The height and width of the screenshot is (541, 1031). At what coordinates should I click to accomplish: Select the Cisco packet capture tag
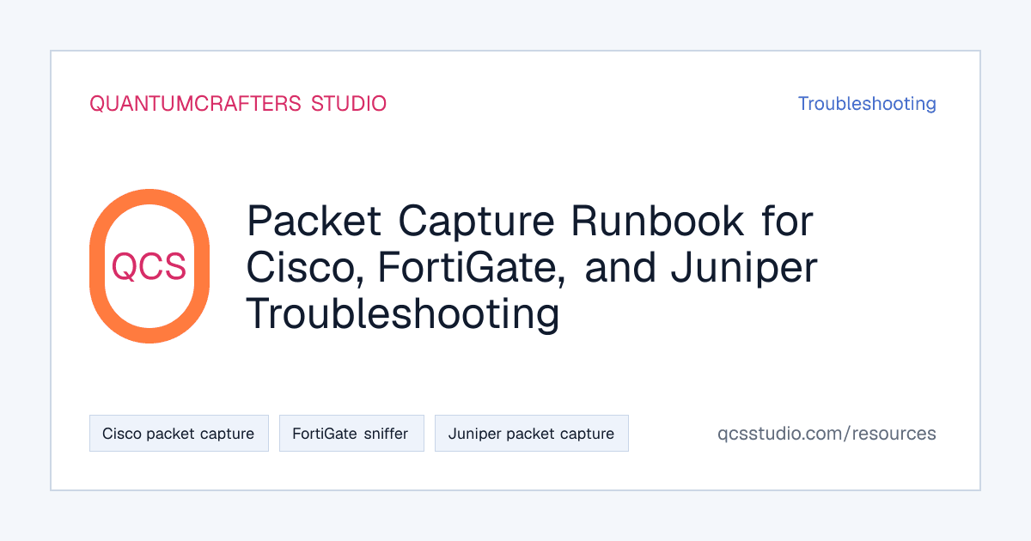point(179,434)
